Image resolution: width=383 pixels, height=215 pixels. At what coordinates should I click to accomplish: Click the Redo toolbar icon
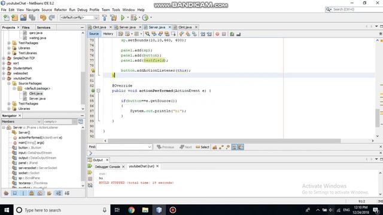[x=51, y=17]
